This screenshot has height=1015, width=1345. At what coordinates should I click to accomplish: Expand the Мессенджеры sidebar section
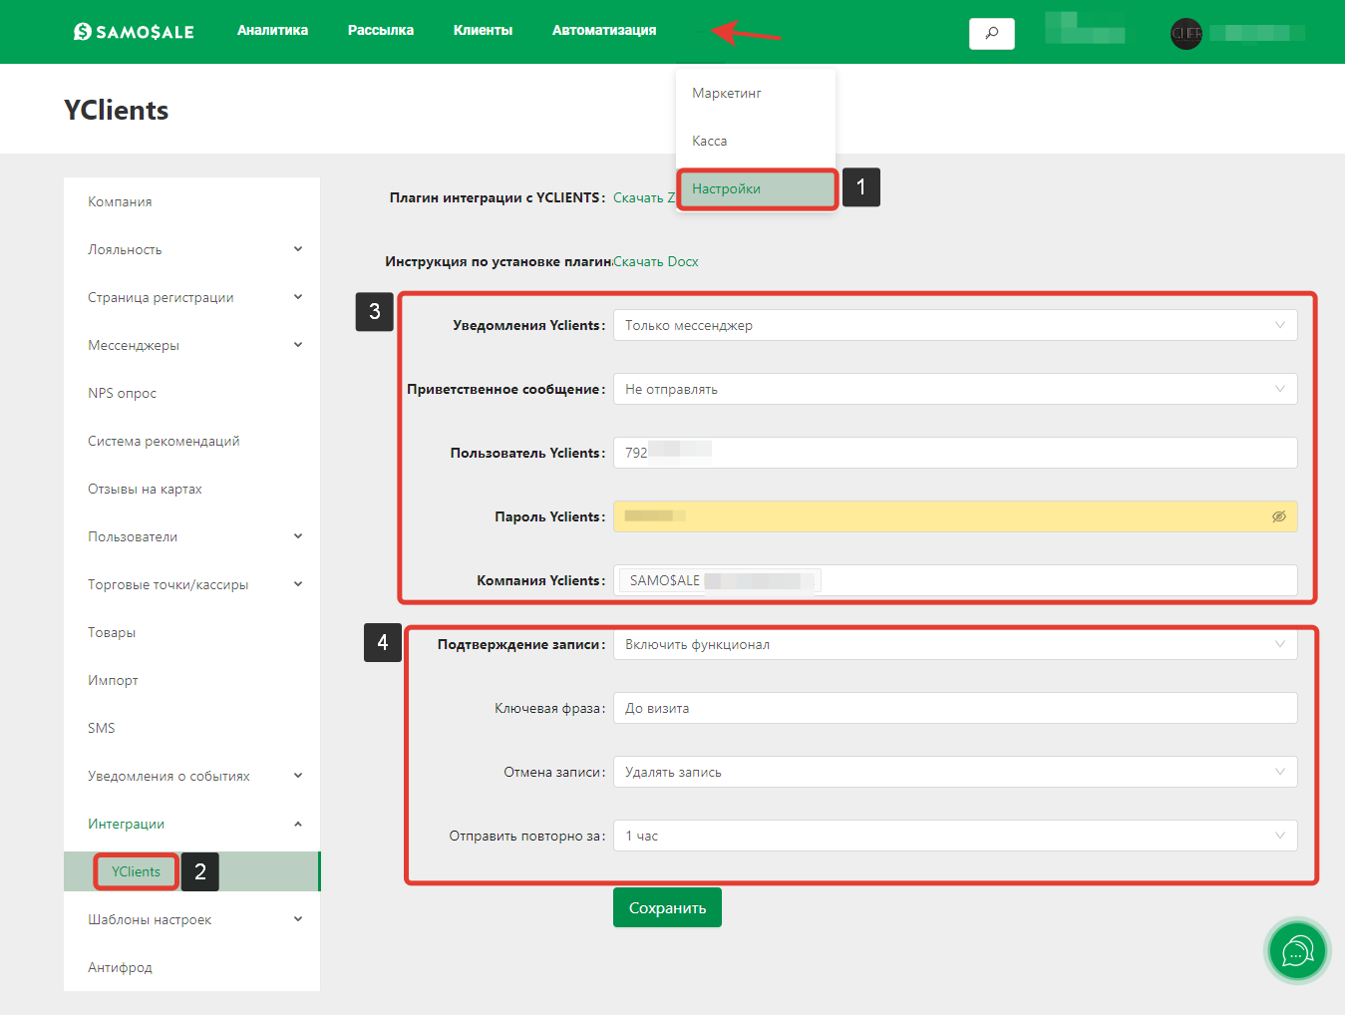[x=191, y=345]
